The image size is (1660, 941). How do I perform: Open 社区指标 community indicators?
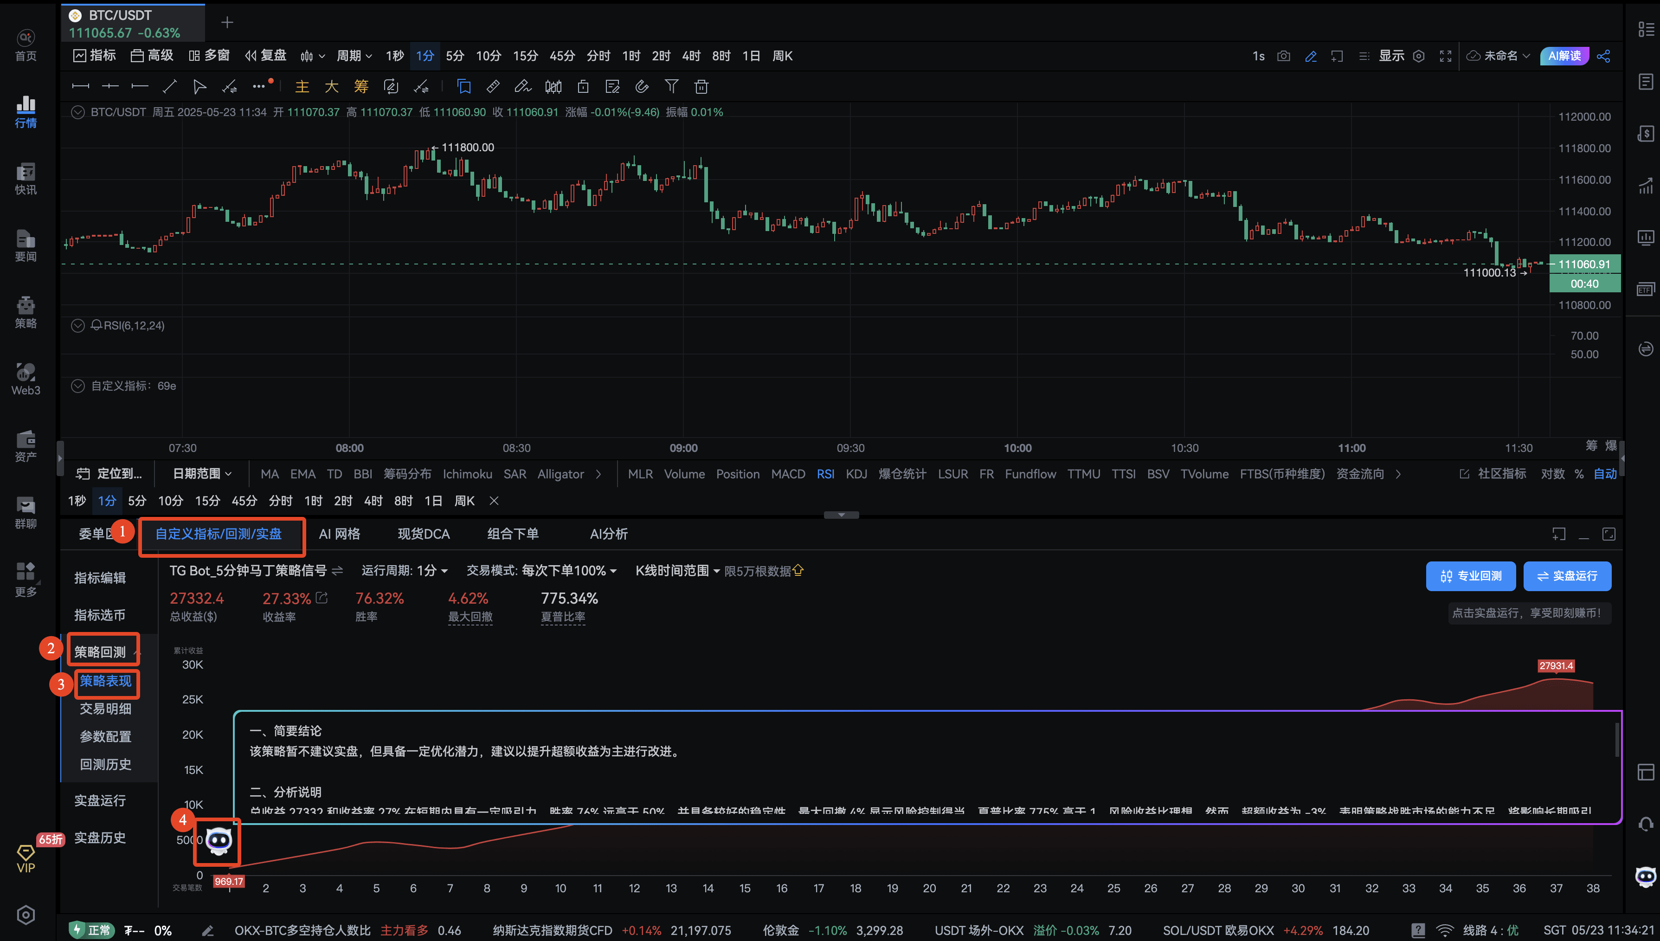click(1493, 474)
